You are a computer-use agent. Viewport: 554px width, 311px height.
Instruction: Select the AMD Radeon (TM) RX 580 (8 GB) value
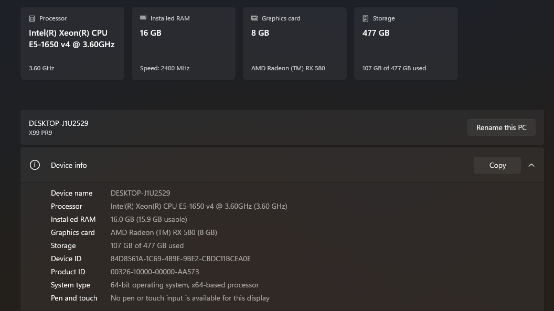click(164, 232)
